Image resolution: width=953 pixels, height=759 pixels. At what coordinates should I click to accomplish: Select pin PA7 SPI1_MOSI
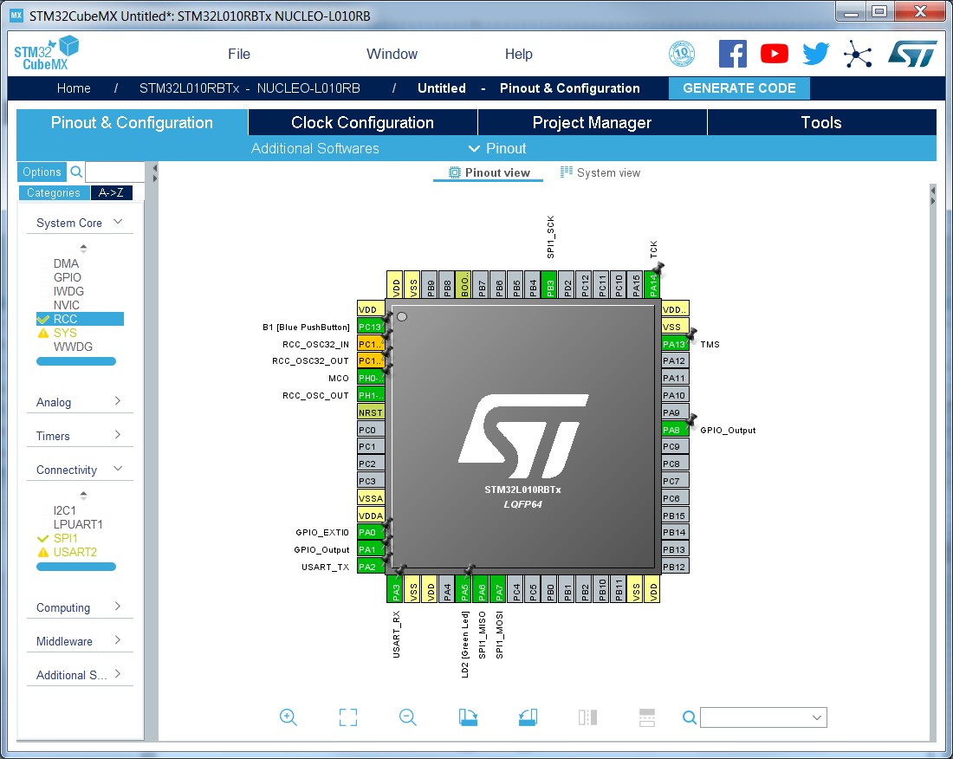click(498, 589)
